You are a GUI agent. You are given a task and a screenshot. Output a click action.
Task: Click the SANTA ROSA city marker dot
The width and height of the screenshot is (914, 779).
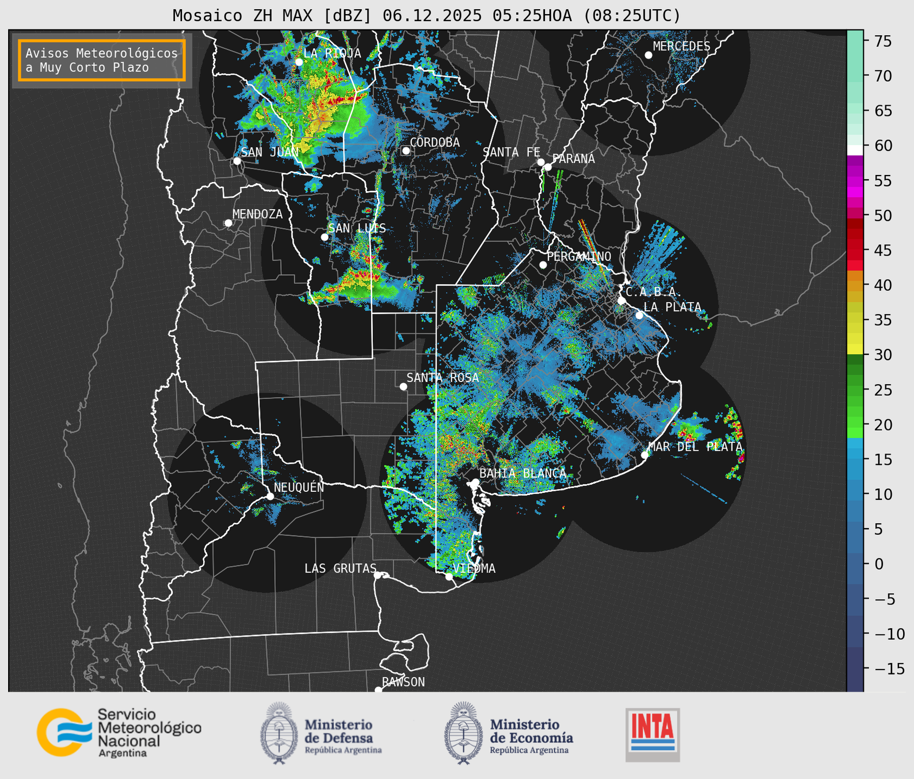[x=403, y=386]
